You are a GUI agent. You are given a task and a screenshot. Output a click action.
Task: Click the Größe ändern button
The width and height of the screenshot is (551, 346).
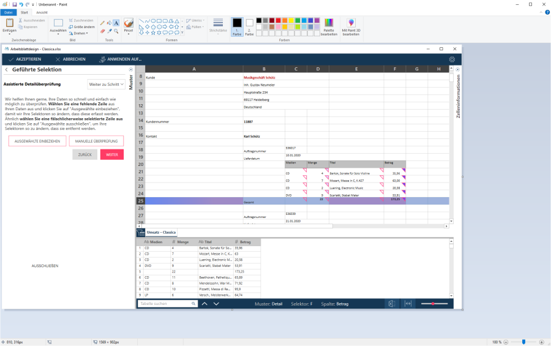pos(81,27)
